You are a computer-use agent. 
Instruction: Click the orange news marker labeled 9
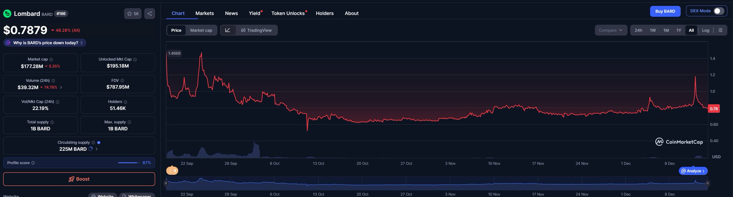point(172,171)
